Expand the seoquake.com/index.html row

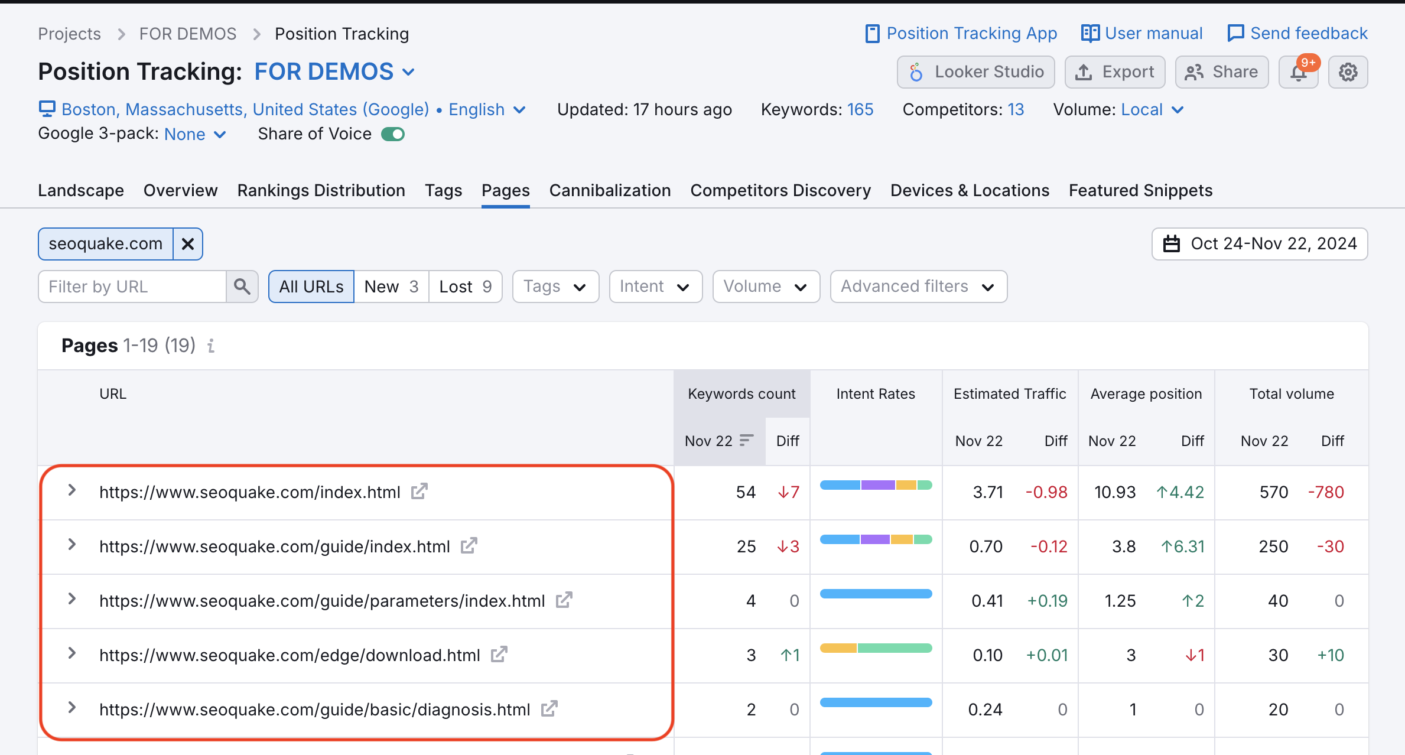(71, 490)
